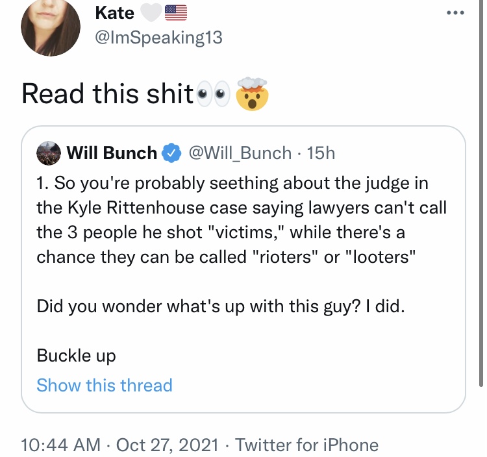487x457 pixels.
Task: Click the three-dot more options icon
Action: pos(455,13)
